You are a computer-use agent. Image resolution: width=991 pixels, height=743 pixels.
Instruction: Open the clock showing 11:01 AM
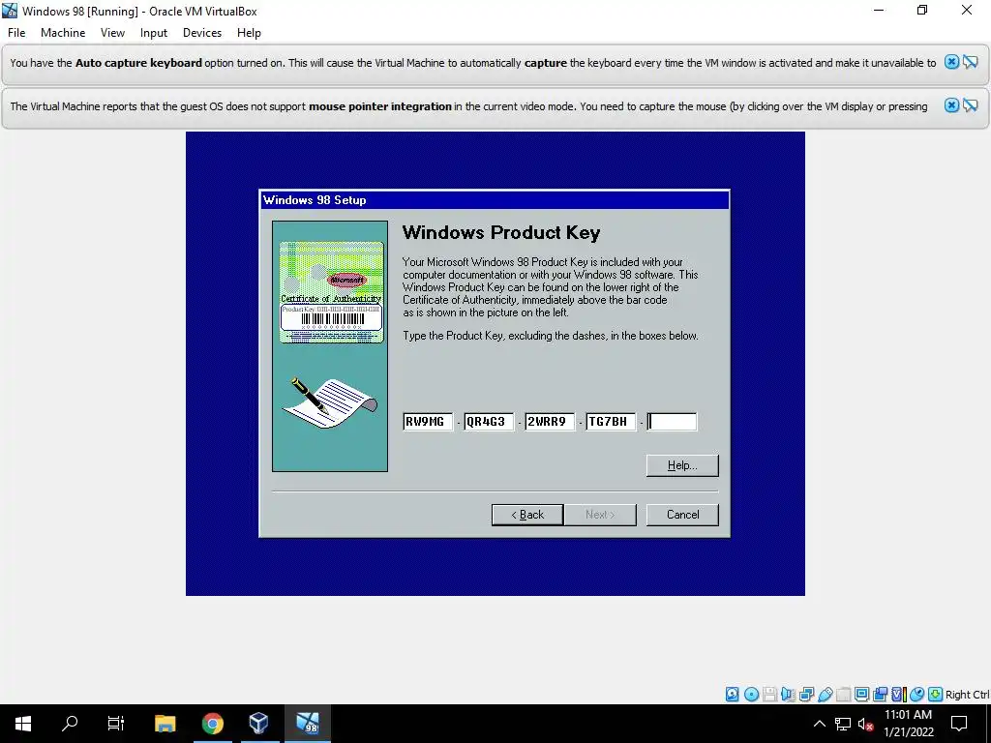[908, 724]
